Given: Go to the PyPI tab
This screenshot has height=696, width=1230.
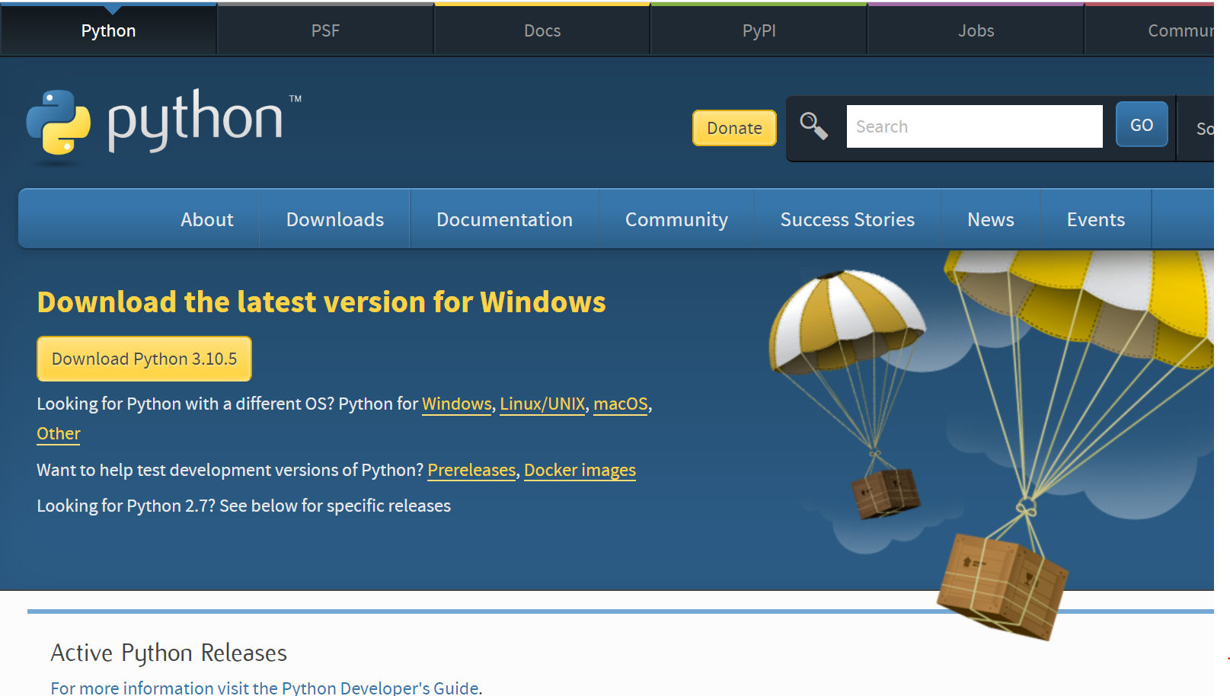Looking at the screenshot, I should click(x=758, y=30).
